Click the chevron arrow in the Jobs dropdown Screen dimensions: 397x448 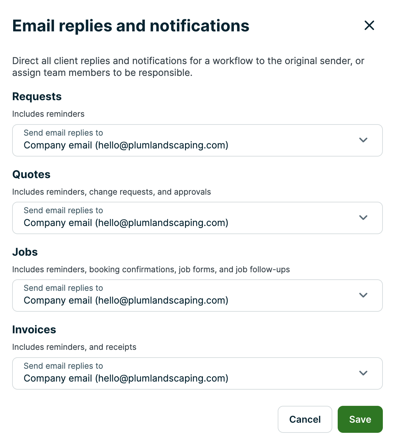[363, 295]
